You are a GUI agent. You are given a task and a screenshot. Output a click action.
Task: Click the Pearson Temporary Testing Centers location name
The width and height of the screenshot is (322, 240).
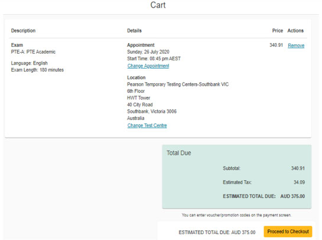178,85
